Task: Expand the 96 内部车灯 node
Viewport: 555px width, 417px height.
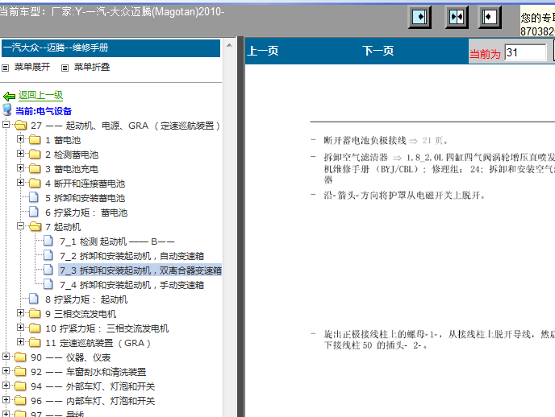Action: pyautogui.click(x=6, y=399)
